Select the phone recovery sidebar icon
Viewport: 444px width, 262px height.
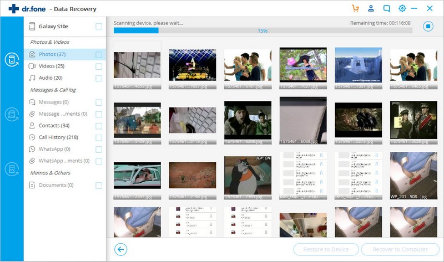(12, 60)
